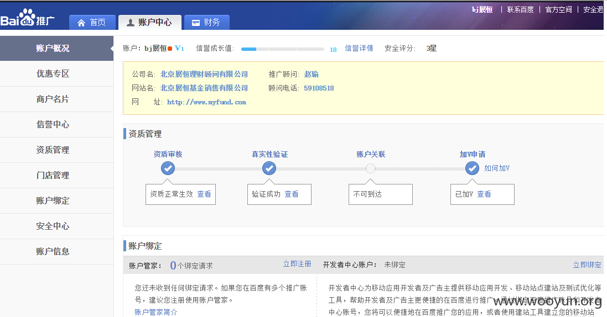Image resolution: width=607 pixels, height=317 pixels.
Task: Click the 账户关联 step label
Action: (371, 154)
